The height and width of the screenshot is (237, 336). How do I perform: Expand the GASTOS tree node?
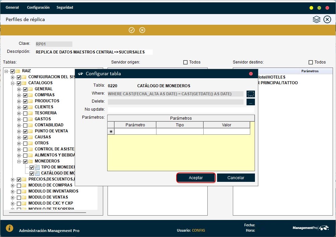19,119
